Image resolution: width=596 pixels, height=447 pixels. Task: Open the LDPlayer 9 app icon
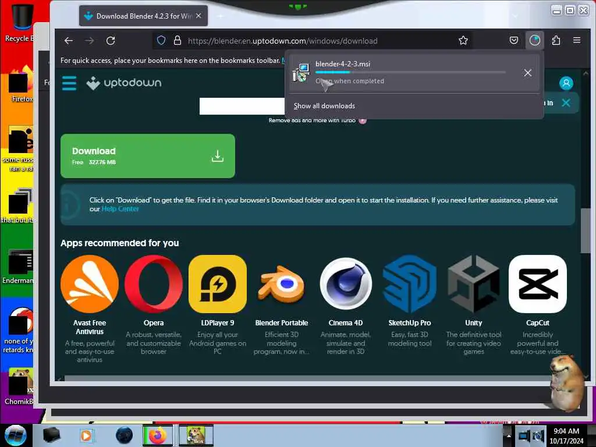218,284
